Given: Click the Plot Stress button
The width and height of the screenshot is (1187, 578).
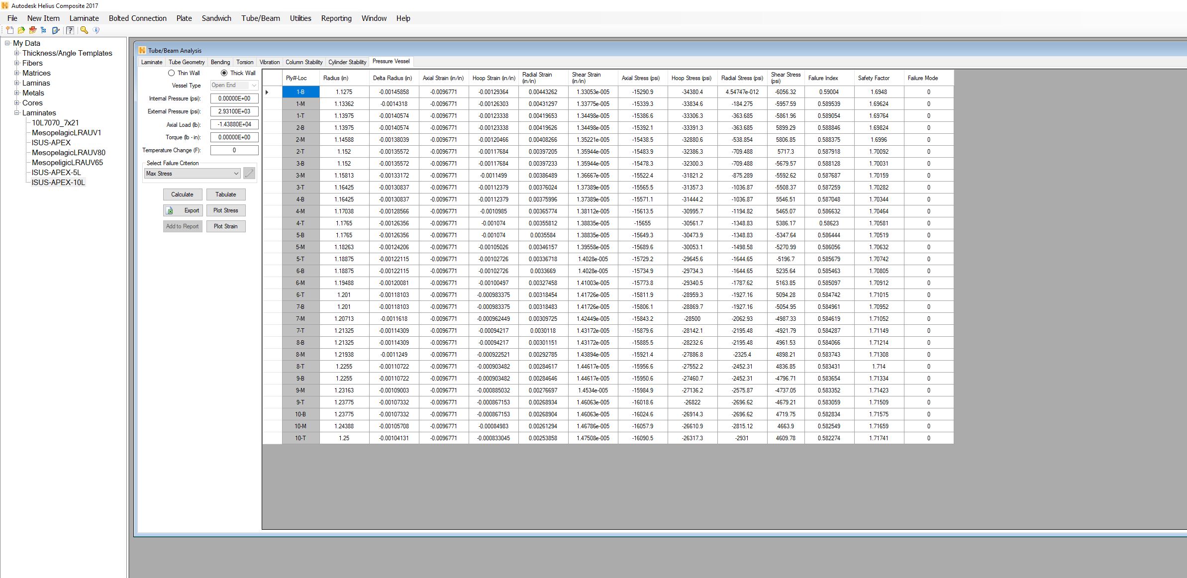Looking at the screenshot, I should point(226,210).
